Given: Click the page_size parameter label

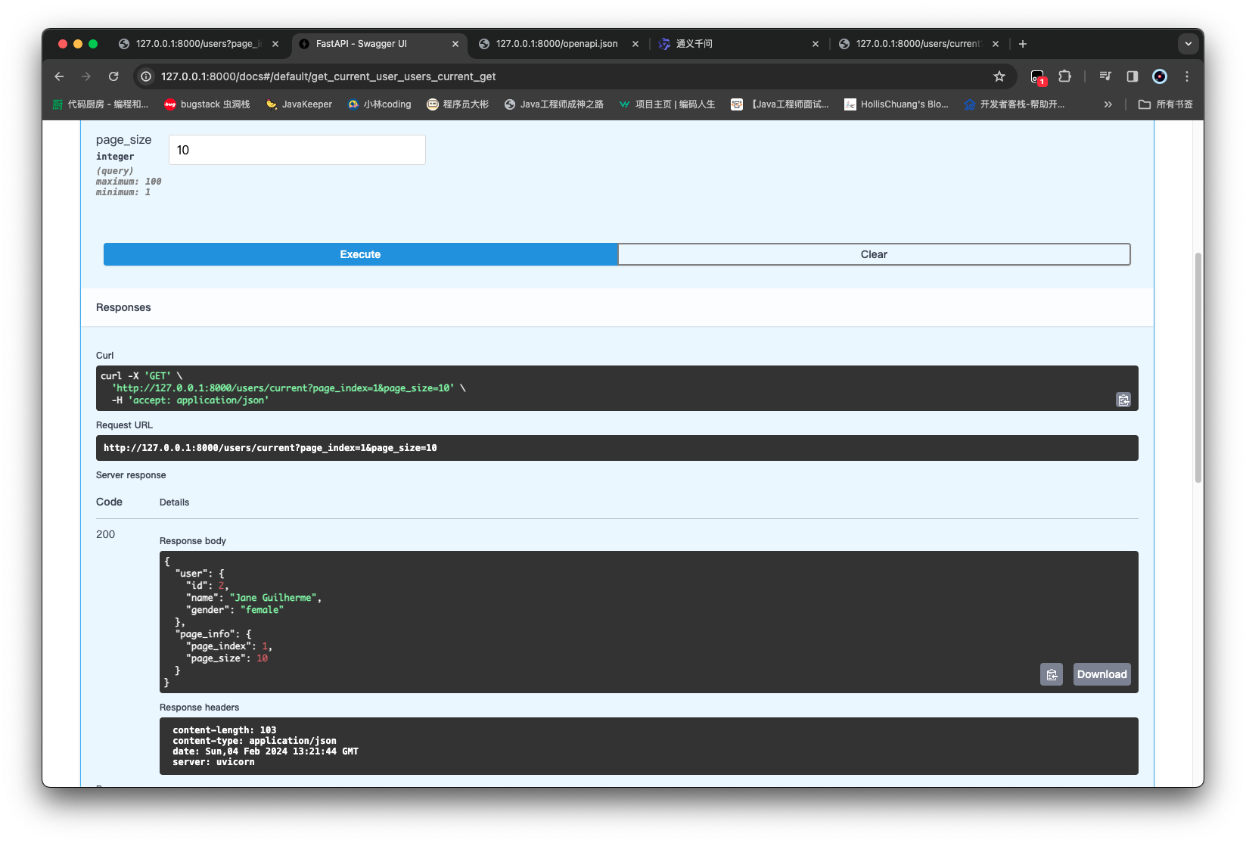Looking at the screenshot, I should point(123,140).
